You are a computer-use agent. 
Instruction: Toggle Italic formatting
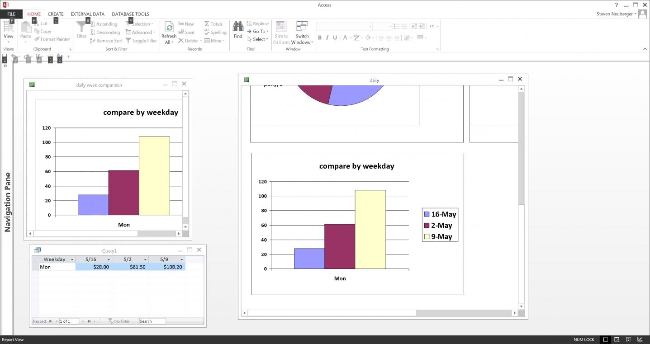click(x=327, y=38)
